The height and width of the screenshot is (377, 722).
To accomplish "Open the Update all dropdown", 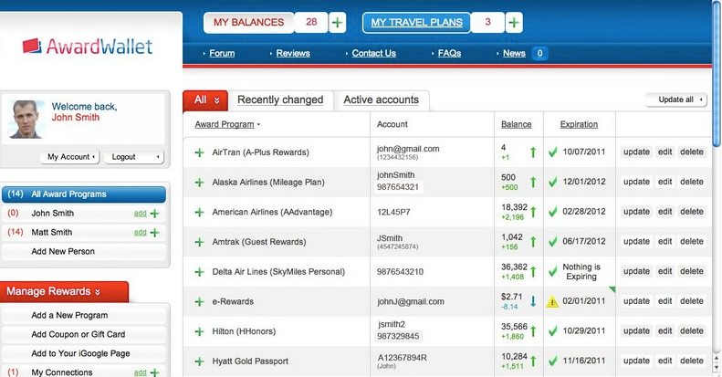I will point(675,99).
